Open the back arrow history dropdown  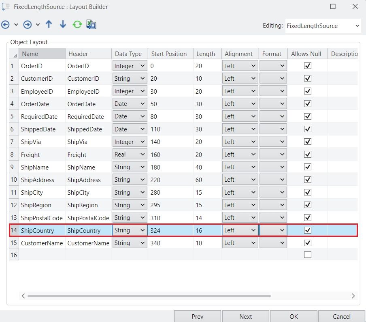(16, 25)
